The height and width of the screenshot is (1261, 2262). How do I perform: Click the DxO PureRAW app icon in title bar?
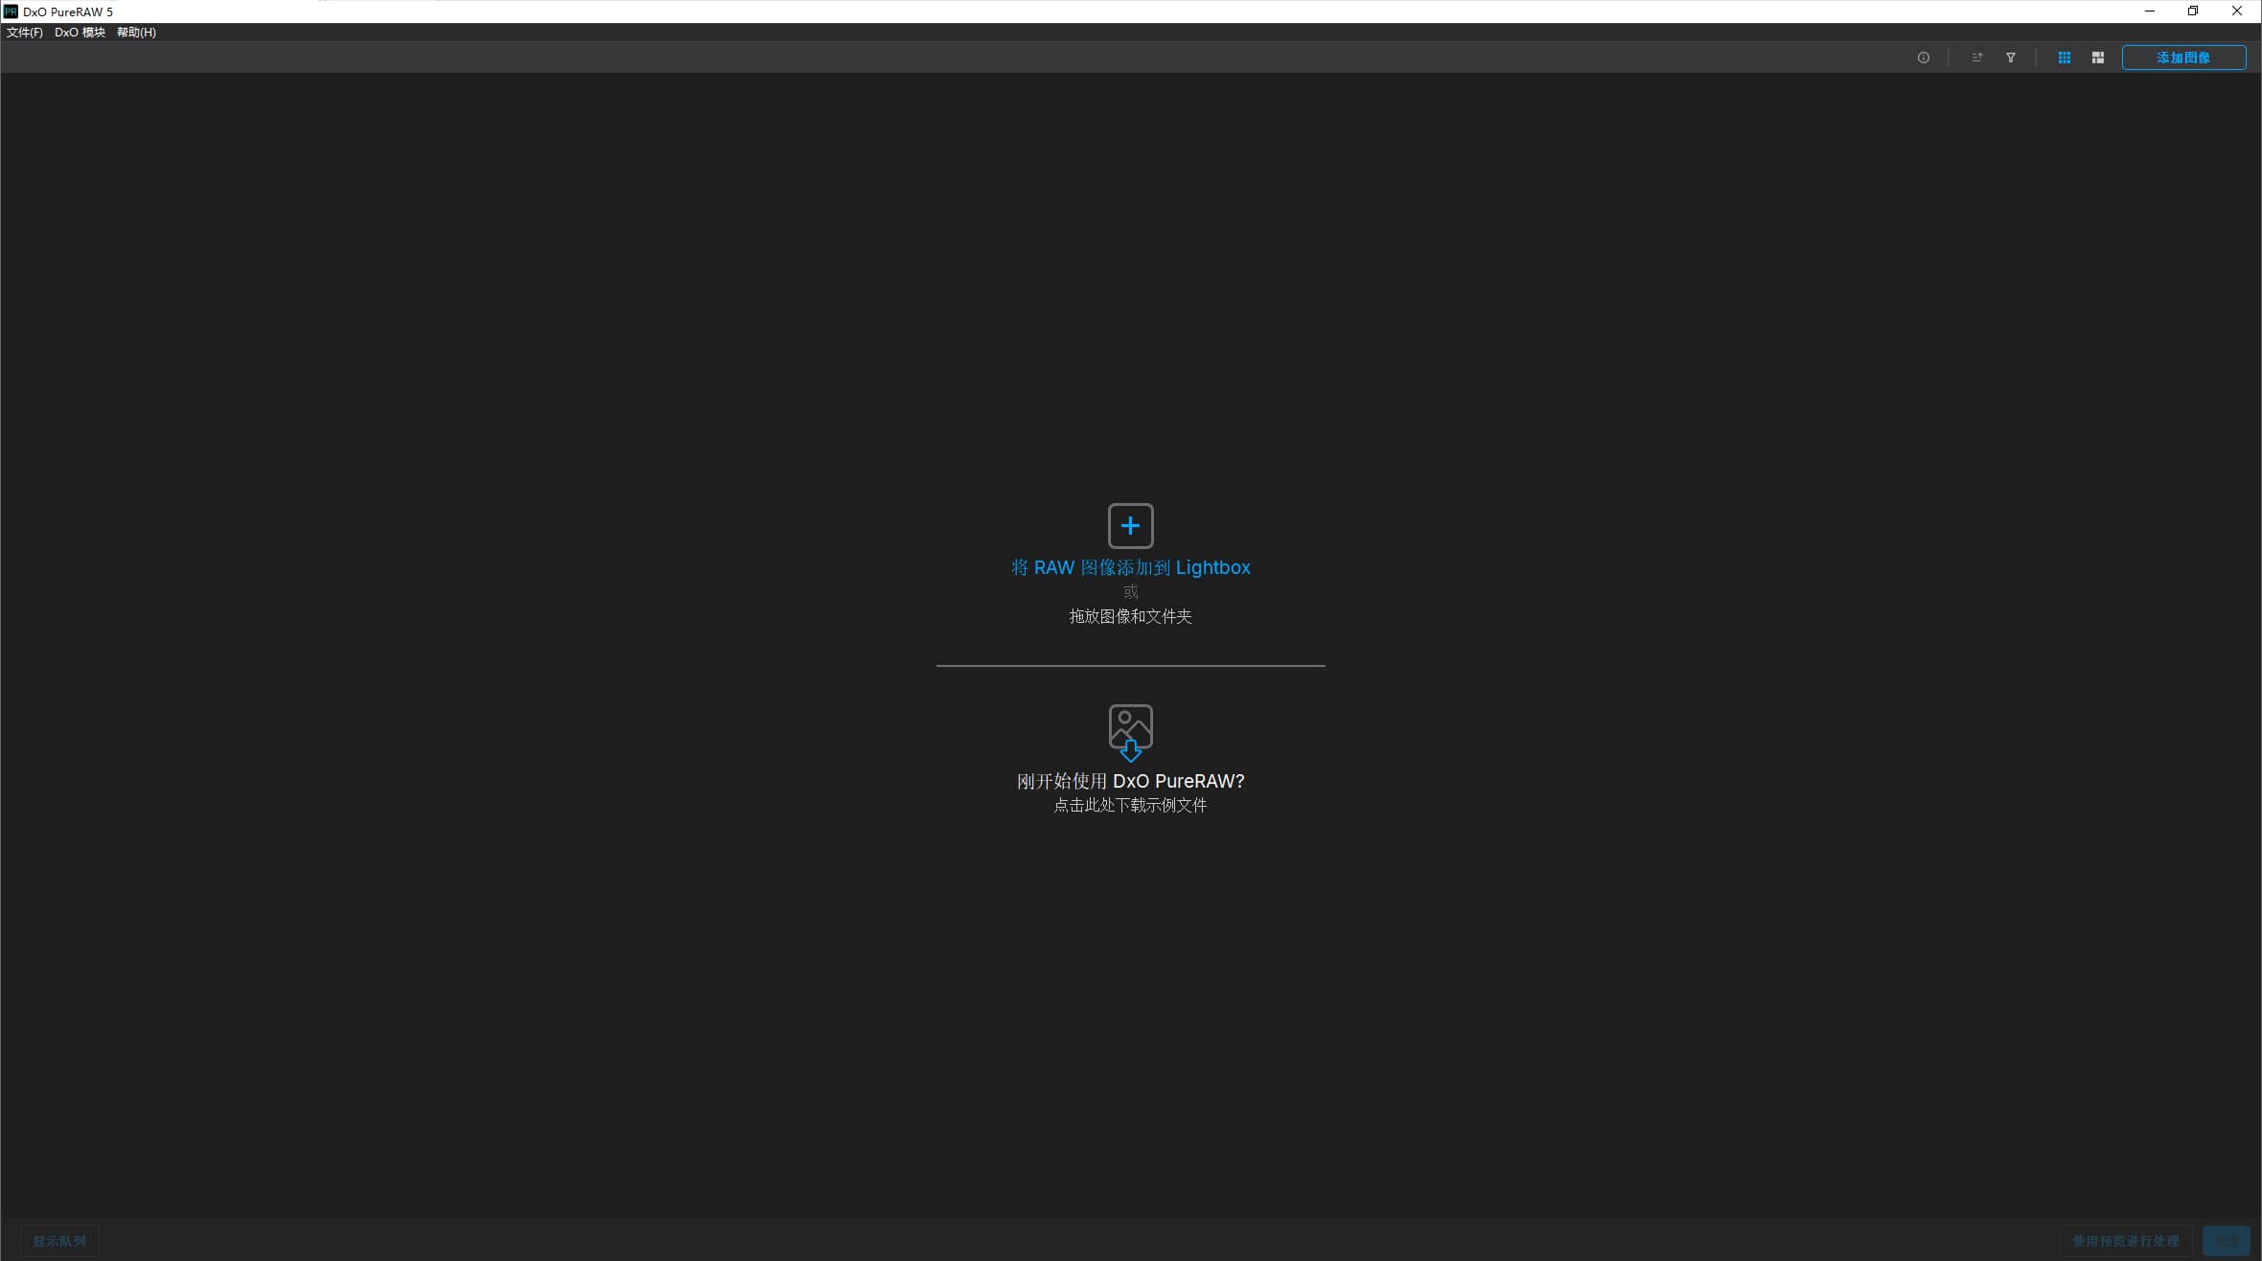point(11,11)
